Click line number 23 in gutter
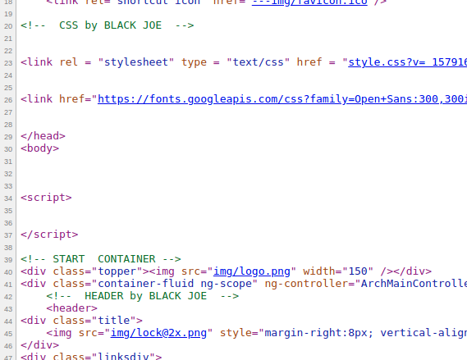This screenshot has height=360, width=467. point(8,63)
